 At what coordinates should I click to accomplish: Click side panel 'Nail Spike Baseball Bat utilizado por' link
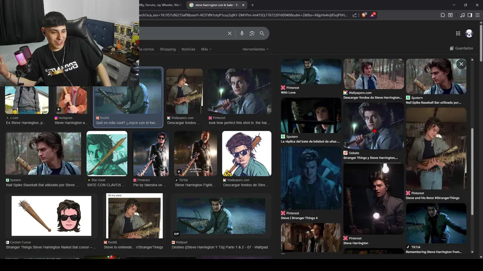tap(434, 102)
